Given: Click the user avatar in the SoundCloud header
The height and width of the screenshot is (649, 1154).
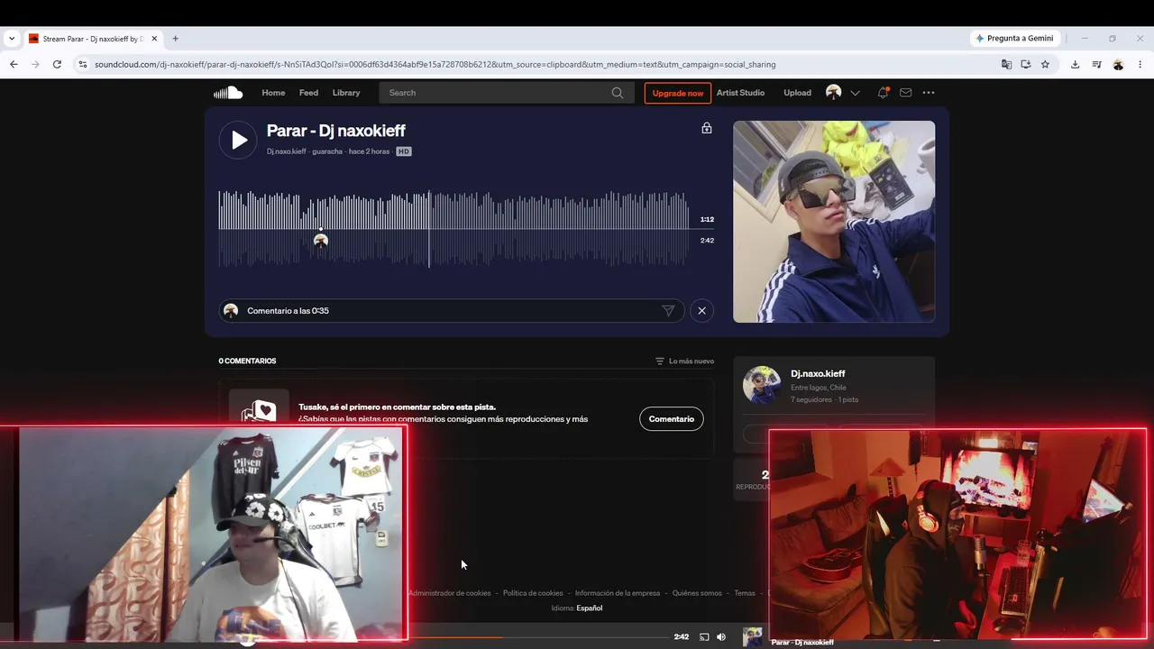Looking at the screenshot, I should tap(834, 93).
